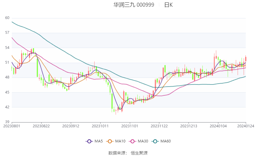Click x-axis date label 20231122
This screenshot has width=256, height=156.
click(159, 126)
